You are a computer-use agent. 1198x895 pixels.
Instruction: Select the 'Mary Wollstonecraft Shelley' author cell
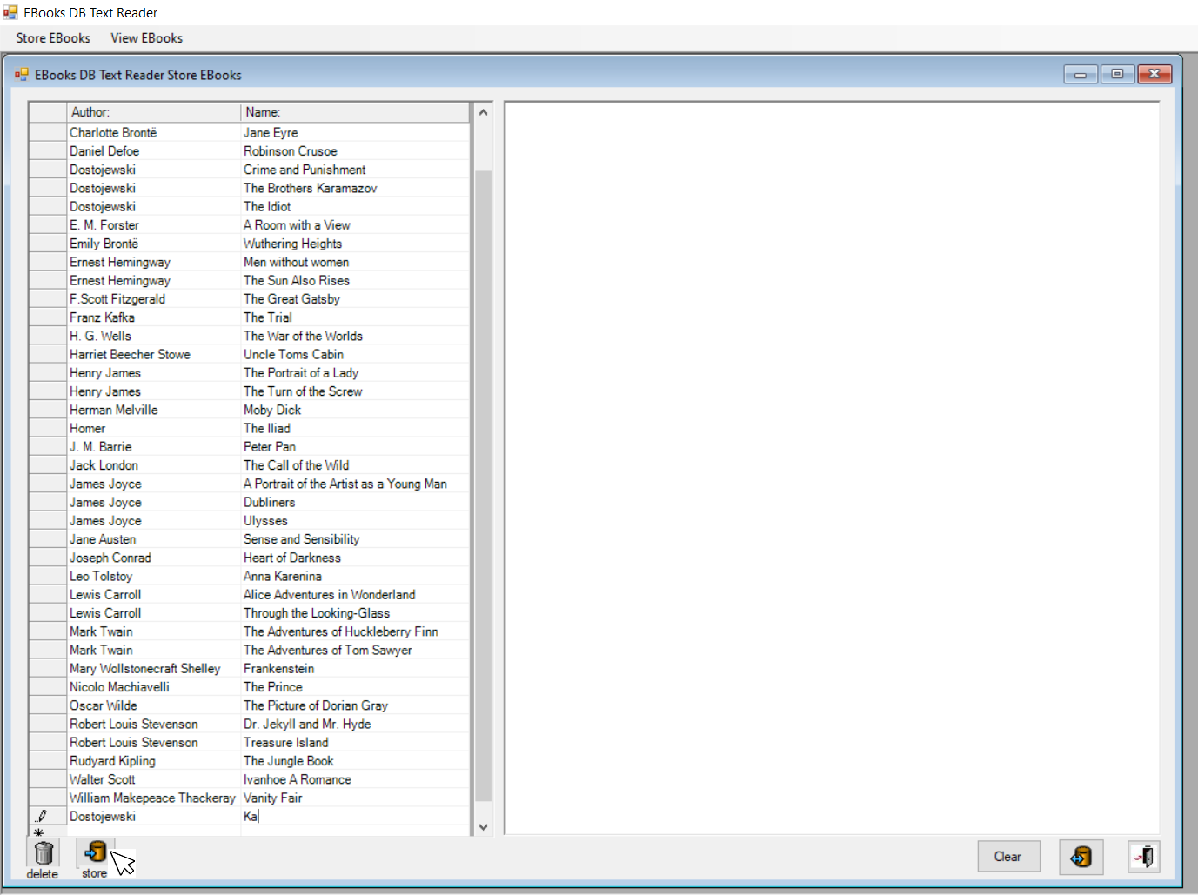coord(154,669)
